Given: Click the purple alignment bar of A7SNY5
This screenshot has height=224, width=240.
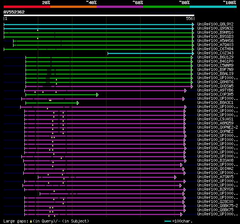Looking at the screenshot, I should tap(106, 177).
